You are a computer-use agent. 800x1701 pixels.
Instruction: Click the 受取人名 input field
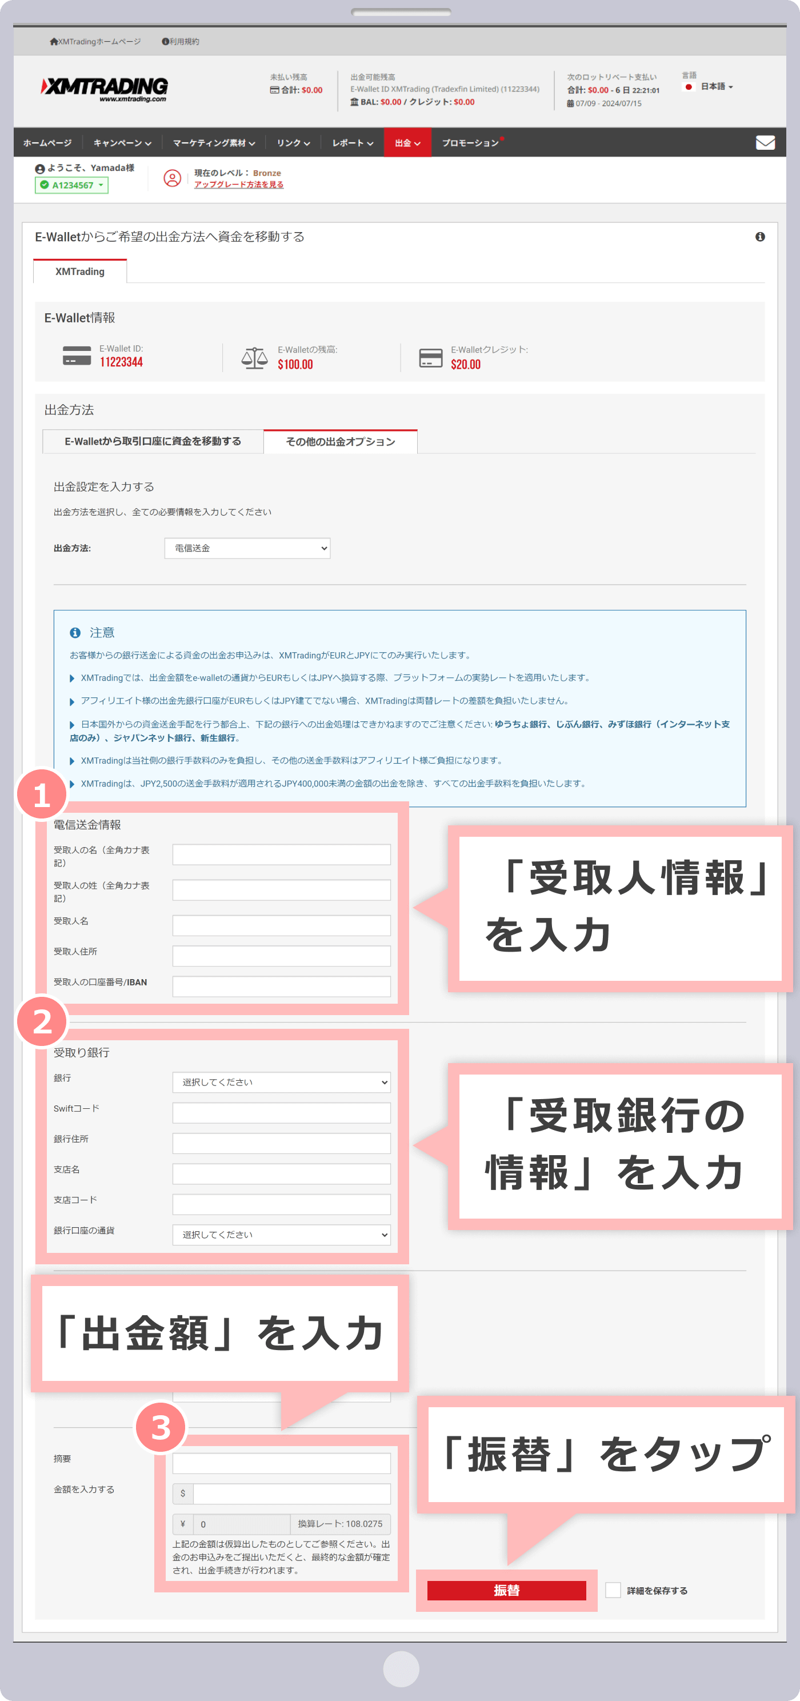(x=281, y=925)
